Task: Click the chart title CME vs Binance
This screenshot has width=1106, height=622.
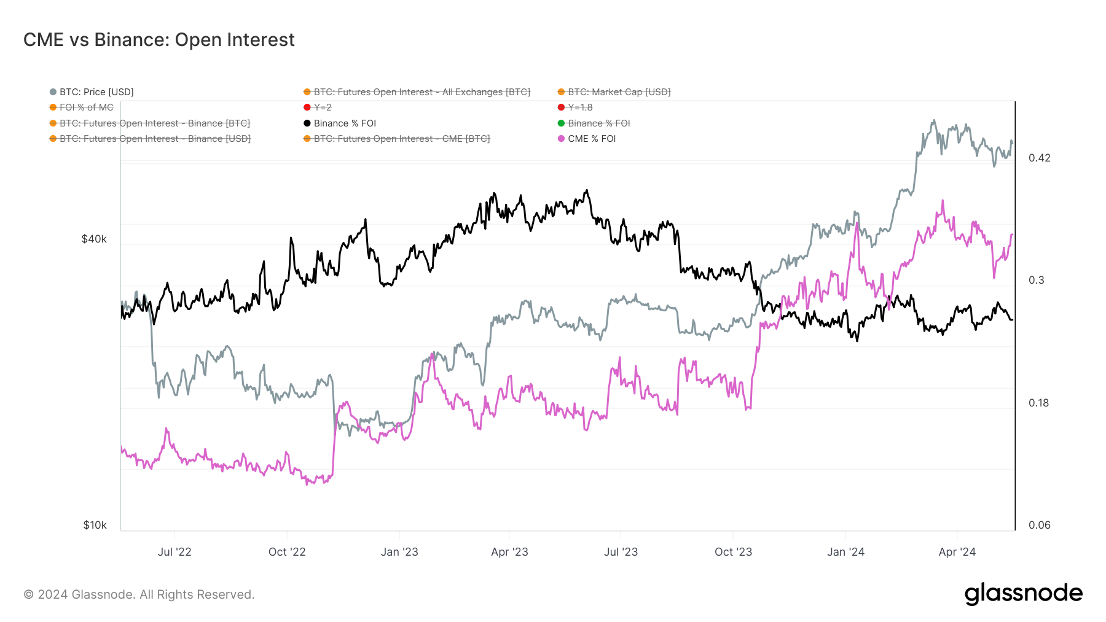Action: (x=159, y=40)
